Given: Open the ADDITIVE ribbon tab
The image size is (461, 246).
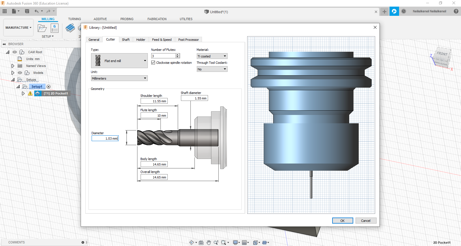Looking at the screenshot, I should [100, 19].
